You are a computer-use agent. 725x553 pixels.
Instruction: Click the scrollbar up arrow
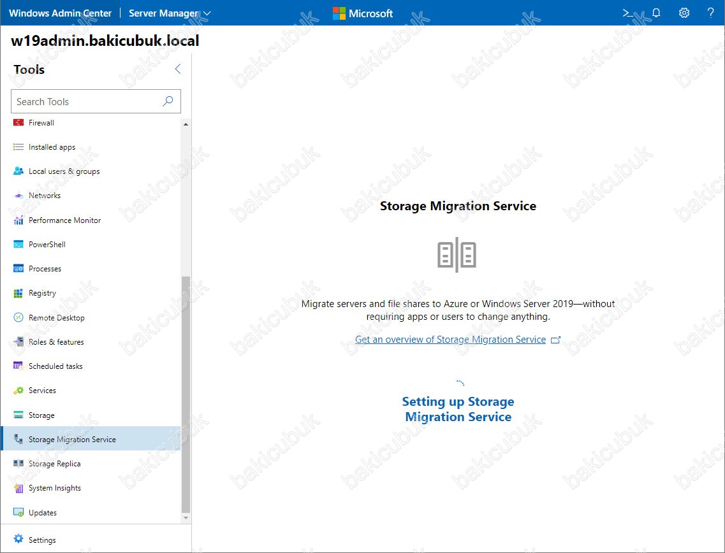point(186,124)
